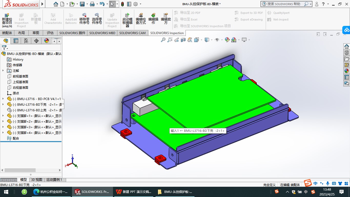
Task: Open the 3D 视图 bottom tab
Action: pyautogui.click(x=37, y=180)
